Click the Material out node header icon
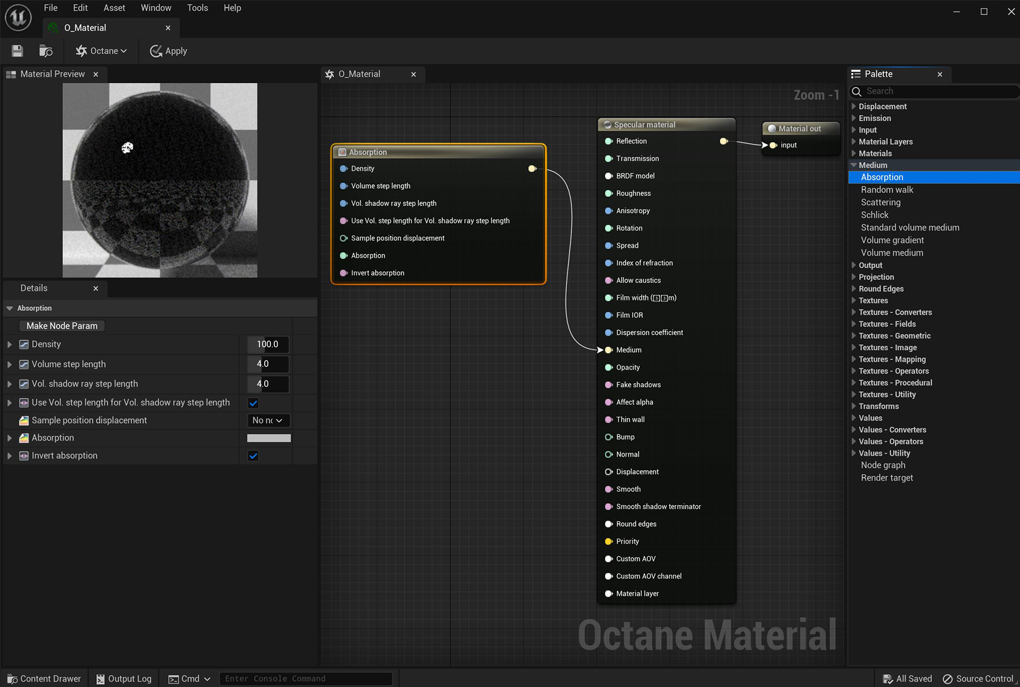The width and height of the screenshot is (1020, 687). (x=771, y=129)
